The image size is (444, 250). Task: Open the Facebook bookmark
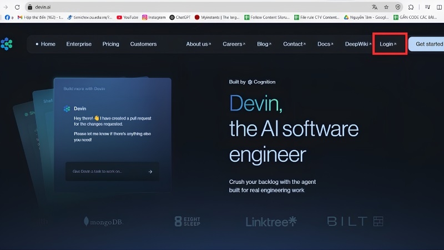9,17
